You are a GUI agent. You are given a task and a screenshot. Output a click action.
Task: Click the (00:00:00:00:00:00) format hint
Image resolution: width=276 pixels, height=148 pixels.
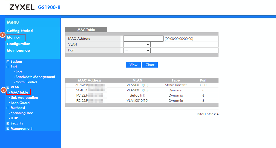(179, 39)
